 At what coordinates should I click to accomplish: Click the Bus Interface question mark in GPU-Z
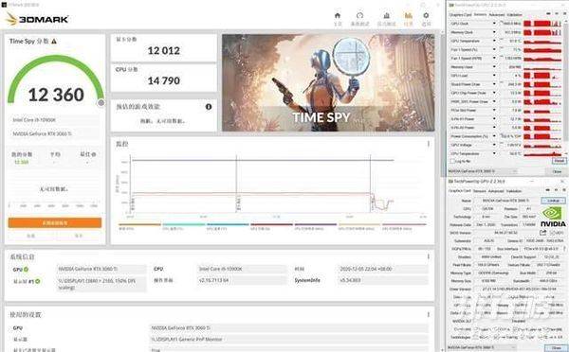tap(564, 249)
